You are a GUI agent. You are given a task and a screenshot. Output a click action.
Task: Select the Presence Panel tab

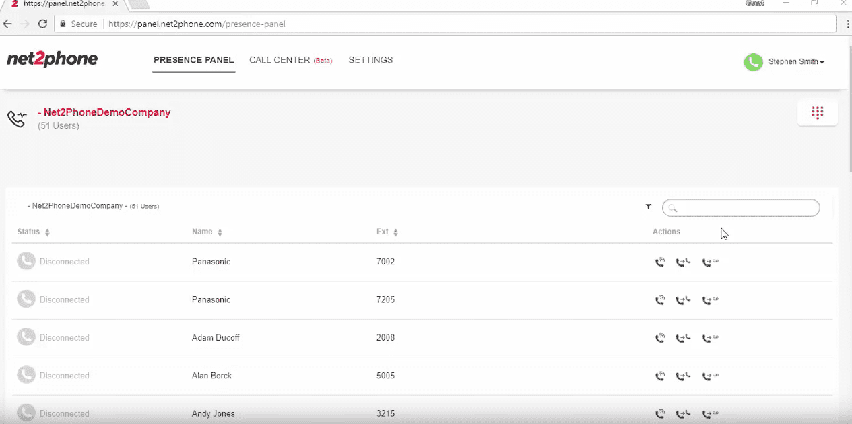(193, 61)
